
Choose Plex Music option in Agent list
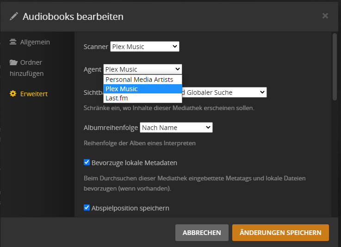(x=143, y=89)
